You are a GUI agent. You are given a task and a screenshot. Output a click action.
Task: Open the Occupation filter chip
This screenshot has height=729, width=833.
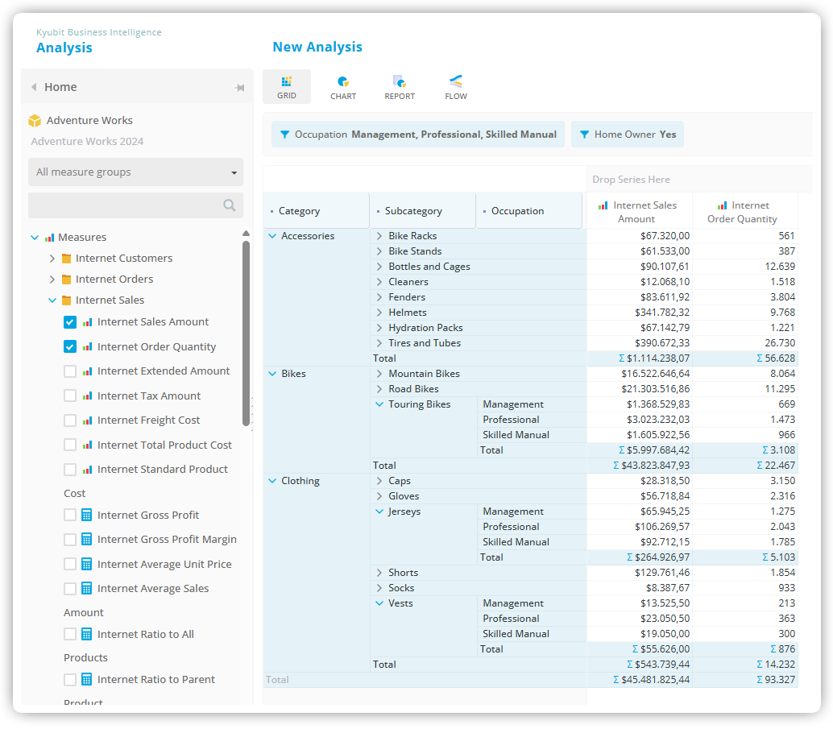(418, 135)
